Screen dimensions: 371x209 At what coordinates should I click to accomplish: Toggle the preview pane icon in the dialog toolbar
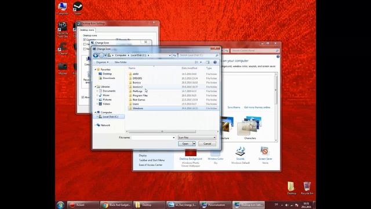coord(208,62)
